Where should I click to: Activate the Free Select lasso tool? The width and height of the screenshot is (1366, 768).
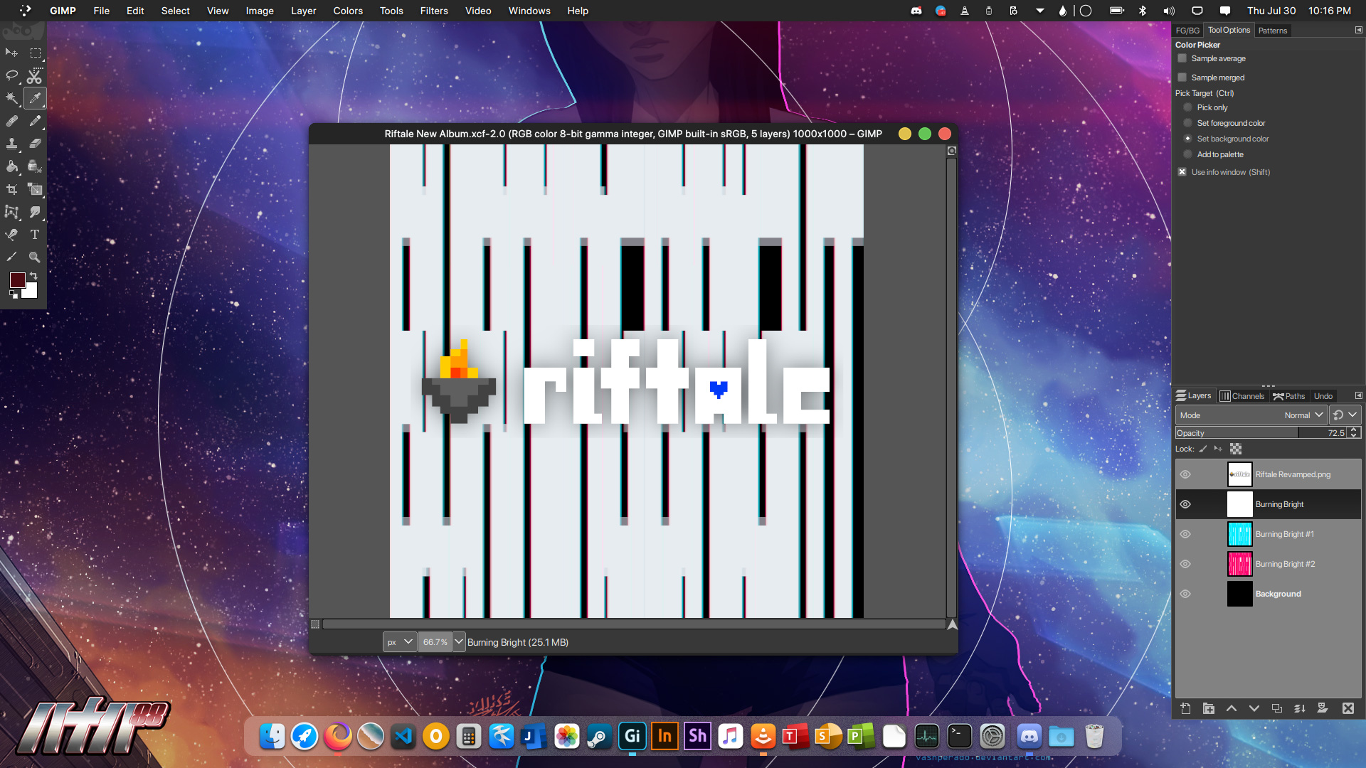point(12,75)
